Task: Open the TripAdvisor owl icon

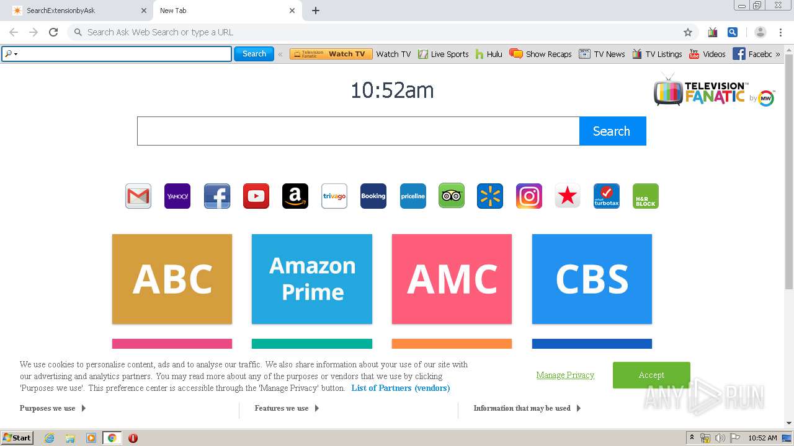Action: tap(452, 196)
